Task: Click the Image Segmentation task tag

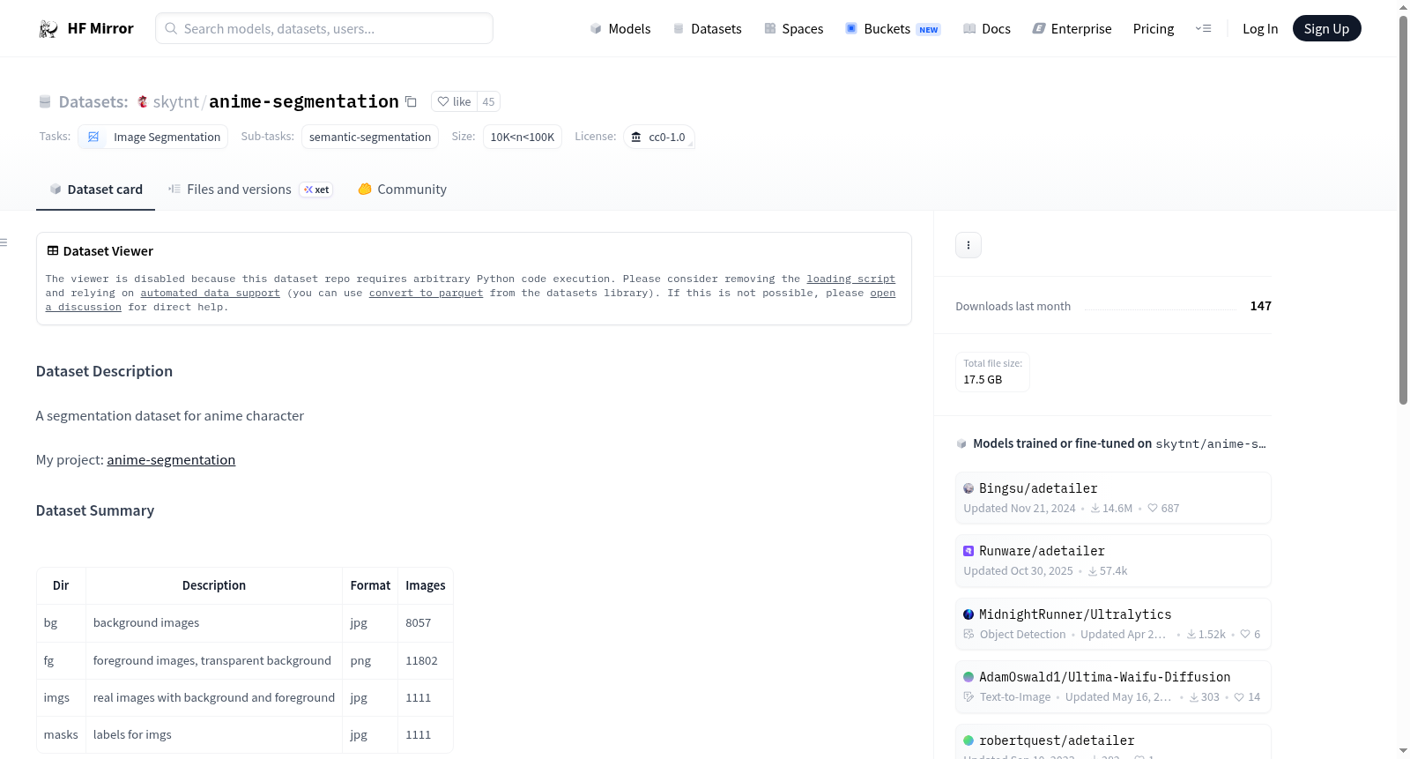Action: point(153,137)
